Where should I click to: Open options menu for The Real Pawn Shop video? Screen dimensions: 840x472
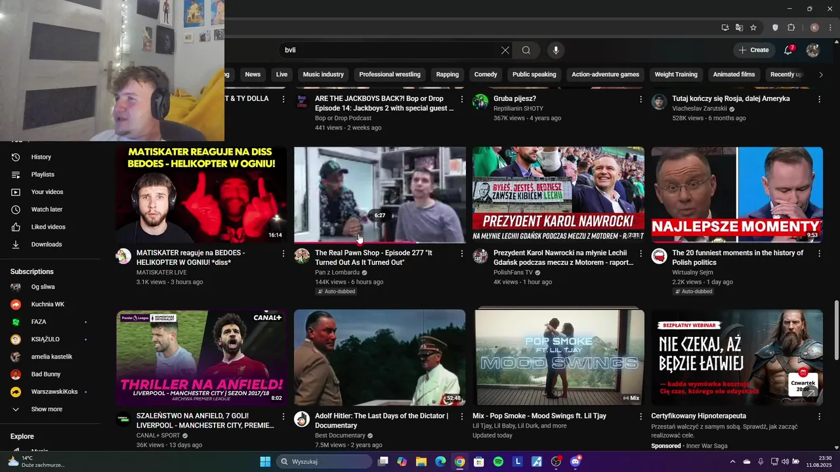coord(462,254)
